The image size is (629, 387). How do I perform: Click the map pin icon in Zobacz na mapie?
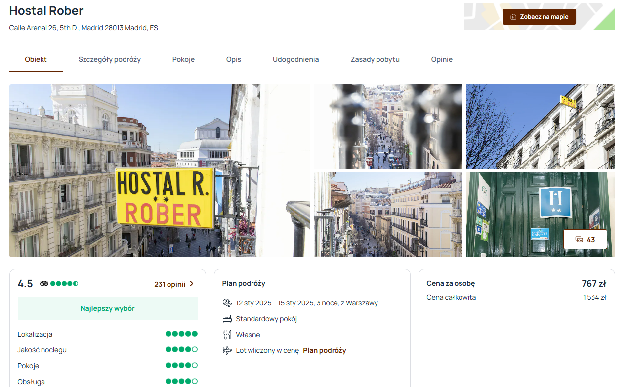point(513,17)
